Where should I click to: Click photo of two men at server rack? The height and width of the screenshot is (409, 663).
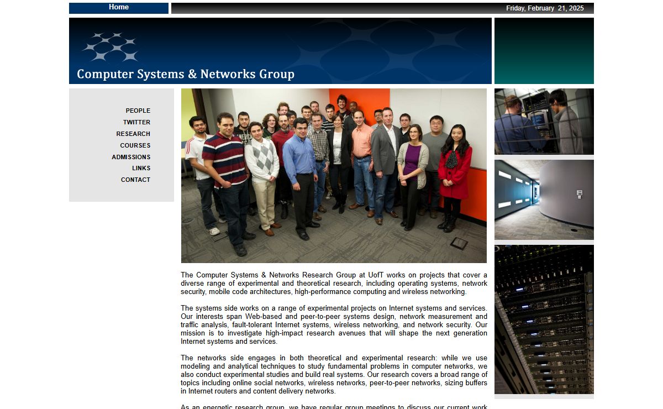point(544,122)
